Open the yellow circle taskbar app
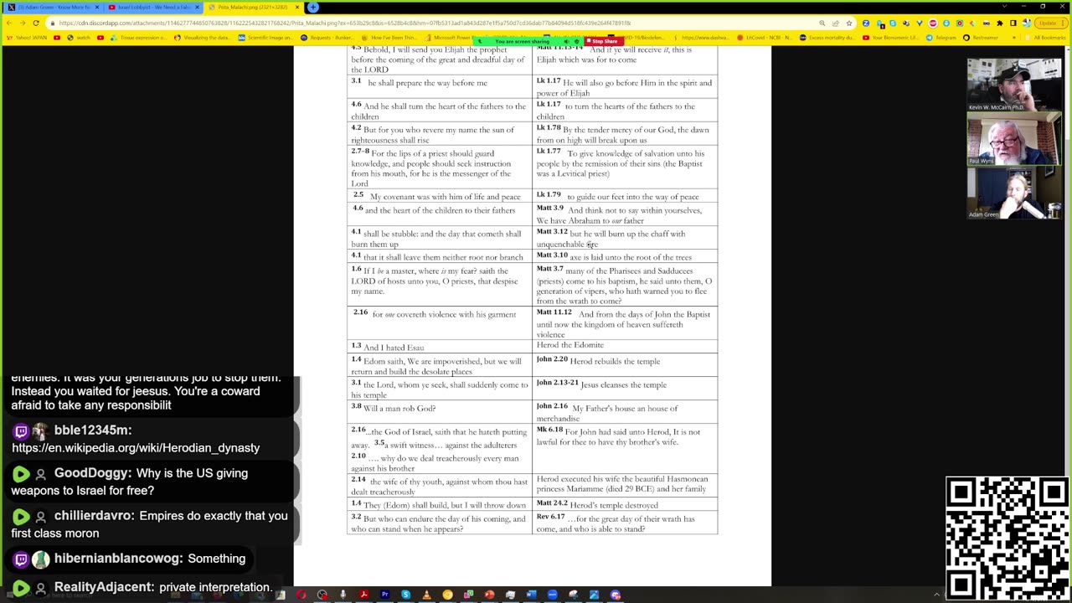1072x603 pixels. click(x=447, y=595)
